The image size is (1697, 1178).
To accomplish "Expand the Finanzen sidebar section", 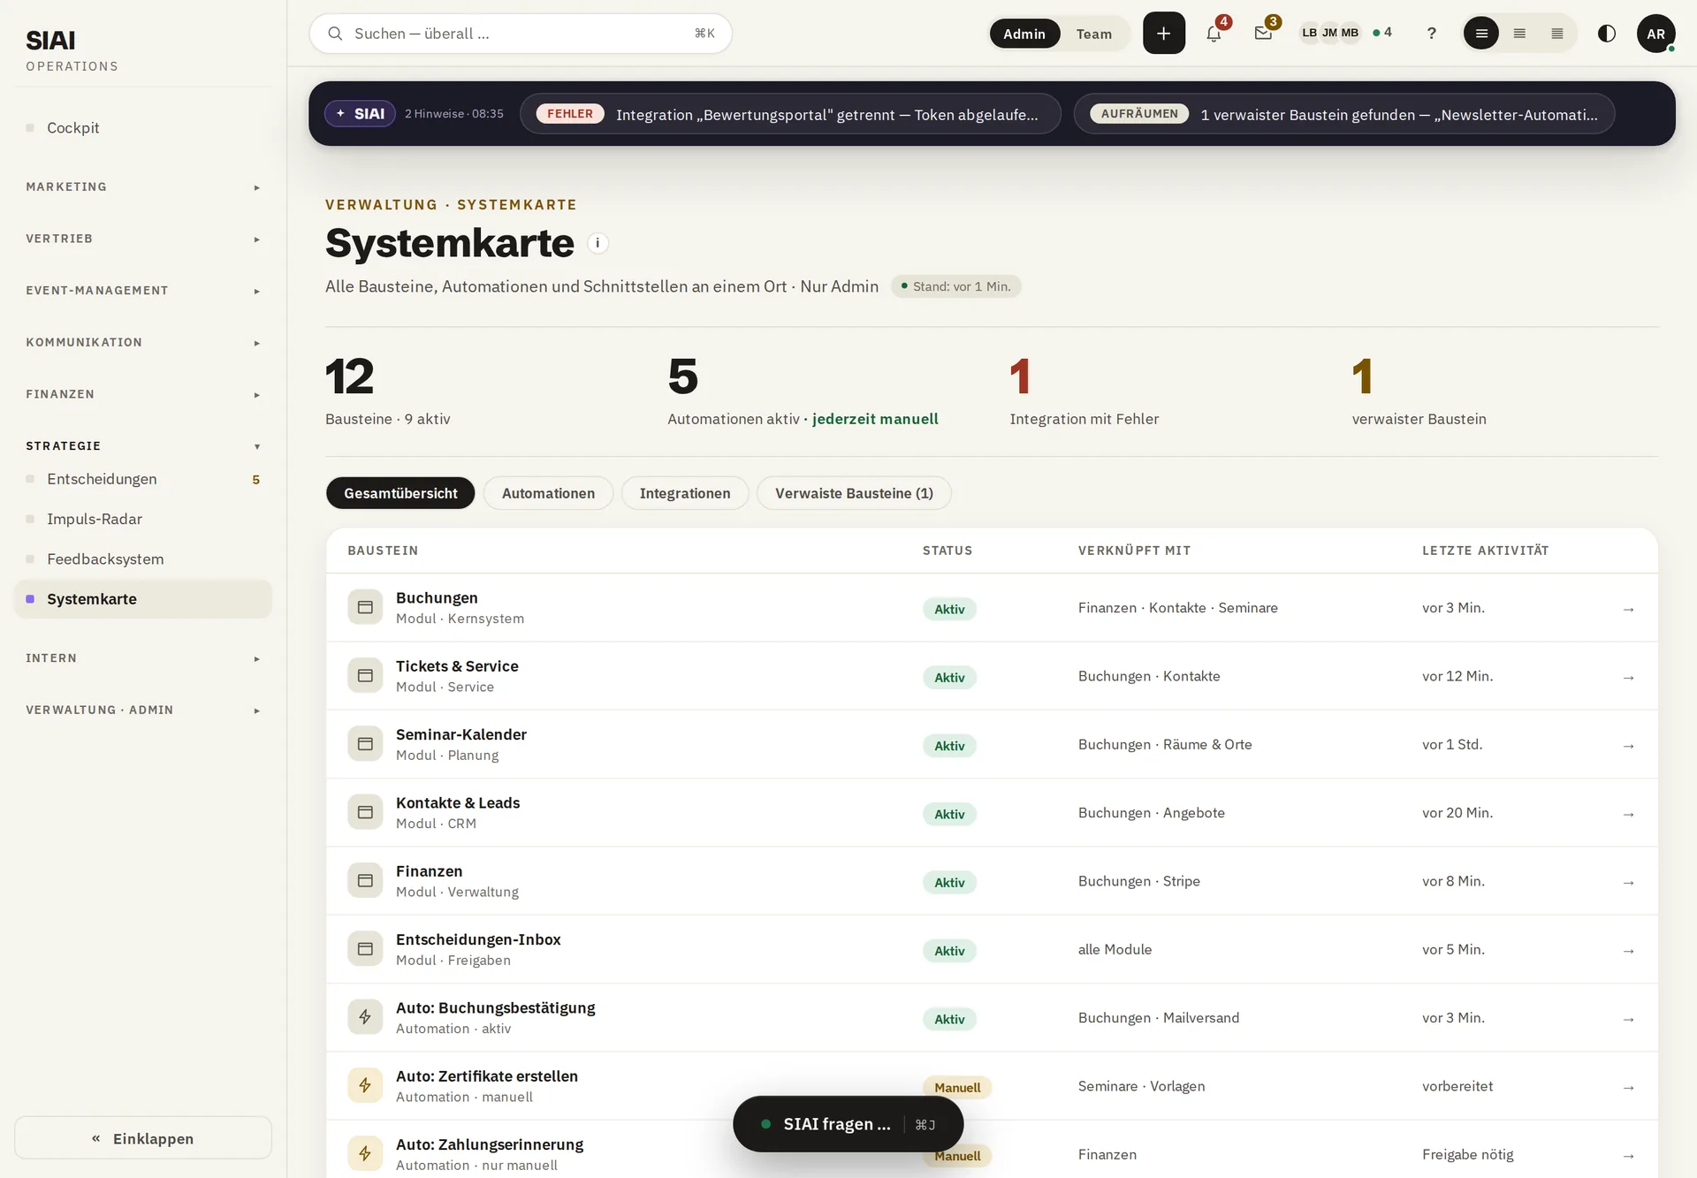I will [143, 394].
